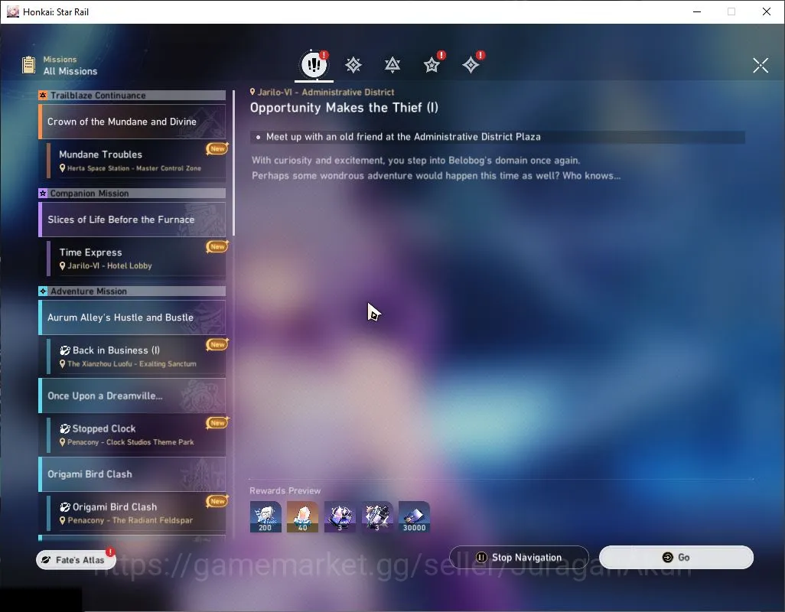The image size is (785, 612).
Task: Click the location pin beside Herta Space Station
Action: [63, 168]
